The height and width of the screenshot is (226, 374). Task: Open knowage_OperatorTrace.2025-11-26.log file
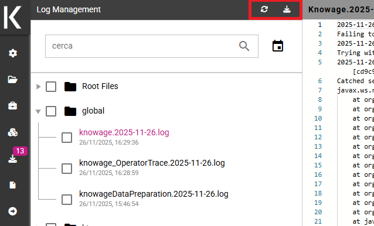point(152,163)
